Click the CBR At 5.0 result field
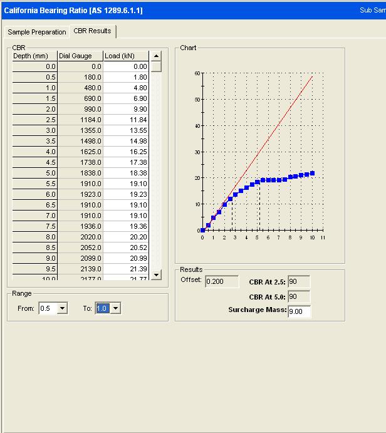The width and height of the screenshot is (386, 433). click(299, 296)
